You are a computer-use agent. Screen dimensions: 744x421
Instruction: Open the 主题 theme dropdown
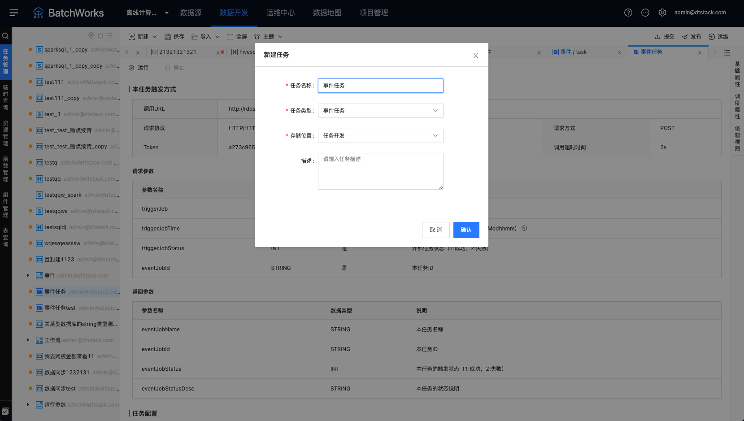click(x=268, y=37)
